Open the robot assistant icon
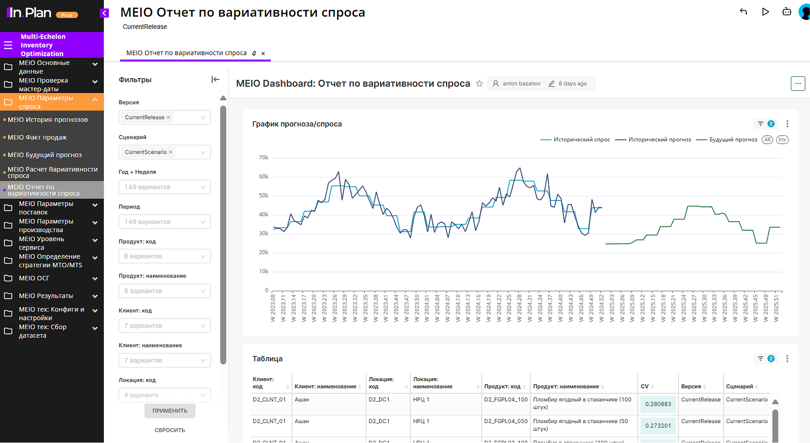The image size is (810, 443). [x=787, y=12]
